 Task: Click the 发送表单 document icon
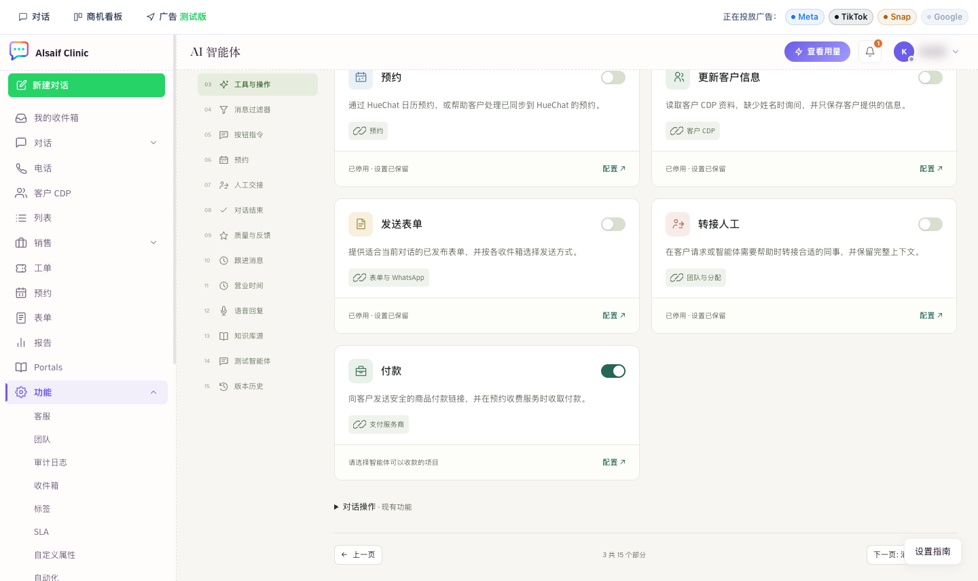point(361,224)
